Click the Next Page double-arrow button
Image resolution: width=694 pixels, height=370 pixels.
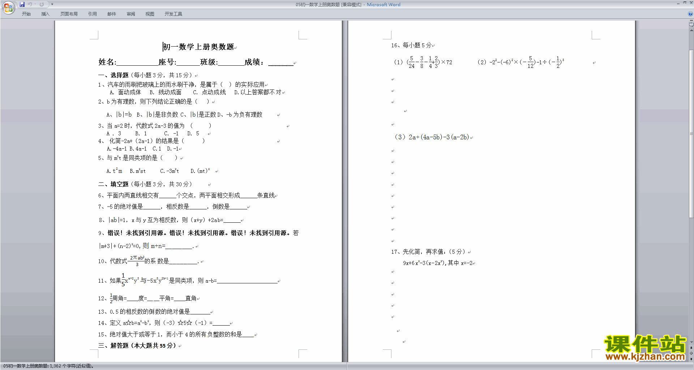coord(691,359)
